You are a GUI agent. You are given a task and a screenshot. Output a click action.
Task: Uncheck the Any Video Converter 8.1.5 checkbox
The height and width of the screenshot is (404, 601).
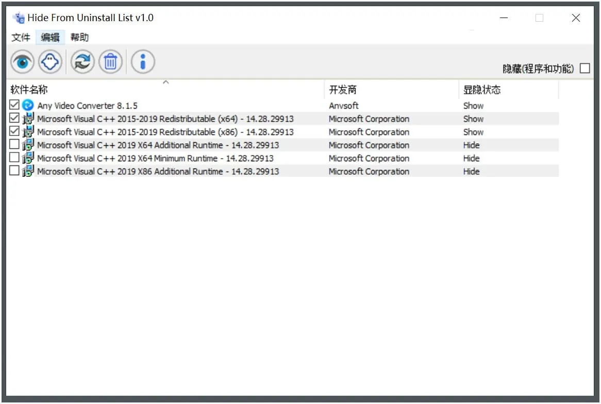[x=14, y=105]
